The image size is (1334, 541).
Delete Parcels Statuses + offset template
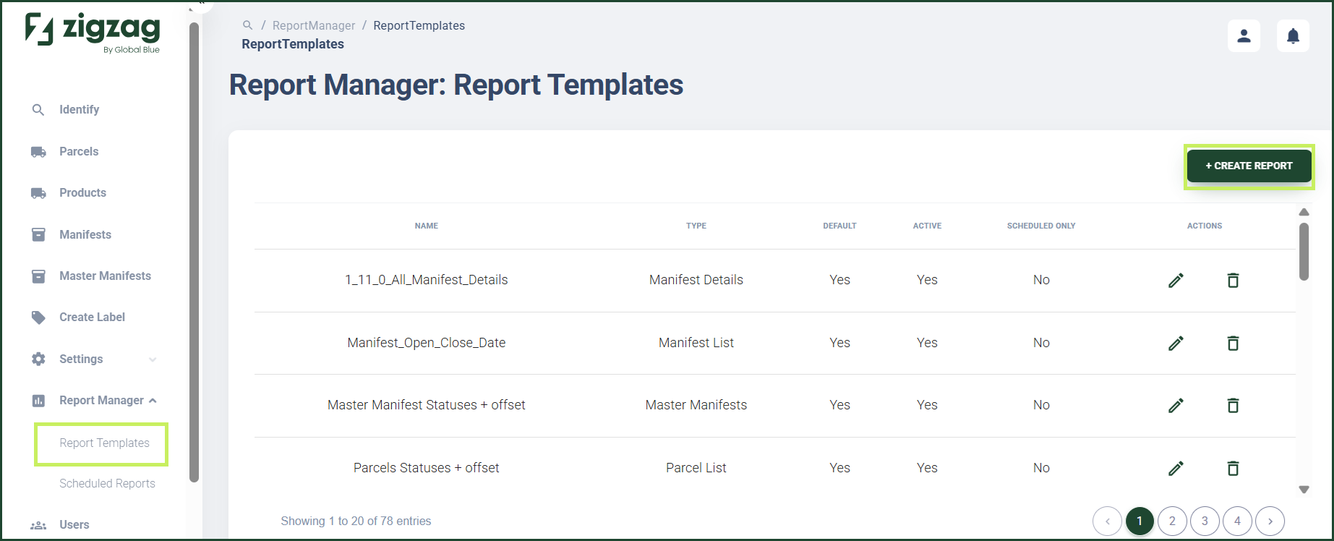1233,468
